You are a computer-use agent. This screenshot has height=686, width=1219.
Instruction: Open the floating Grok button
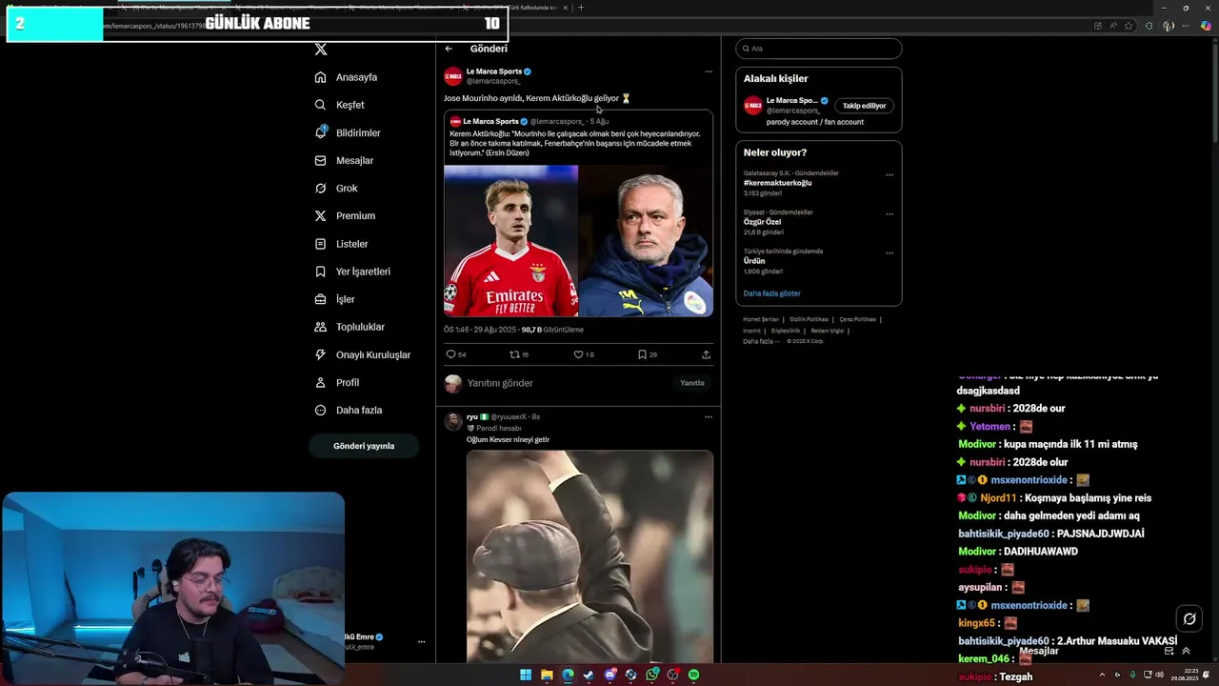tap(1189, 619)
